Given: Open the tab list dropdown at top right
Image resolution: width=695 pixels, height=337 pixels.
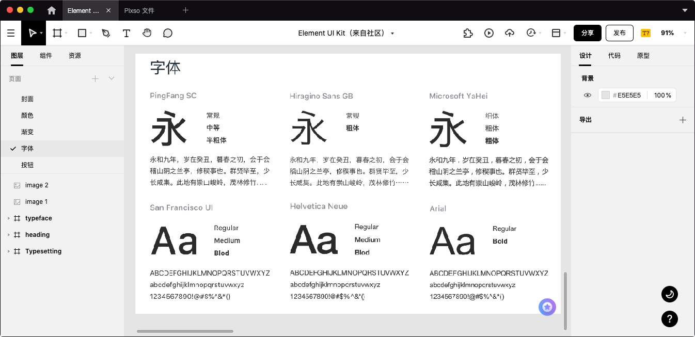Looking at the screenshot, I should click(685, 10).
